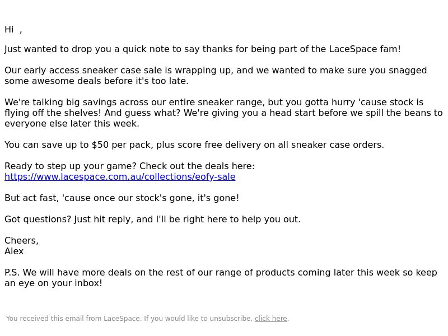448x336 pixels.
Task: Click the 'Ready to step up your game?' line
Action: point(129,166)
